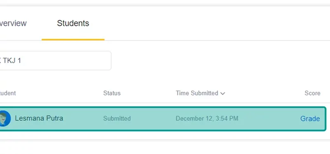The width and height of the screenshot is (330, 154).
Task: Select the Students tab
Action: click(73, 23)
